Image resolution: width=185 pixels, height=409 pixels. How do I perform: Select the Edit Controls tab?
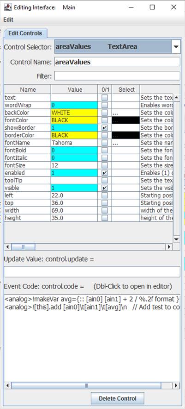click(x=25, y=33)
